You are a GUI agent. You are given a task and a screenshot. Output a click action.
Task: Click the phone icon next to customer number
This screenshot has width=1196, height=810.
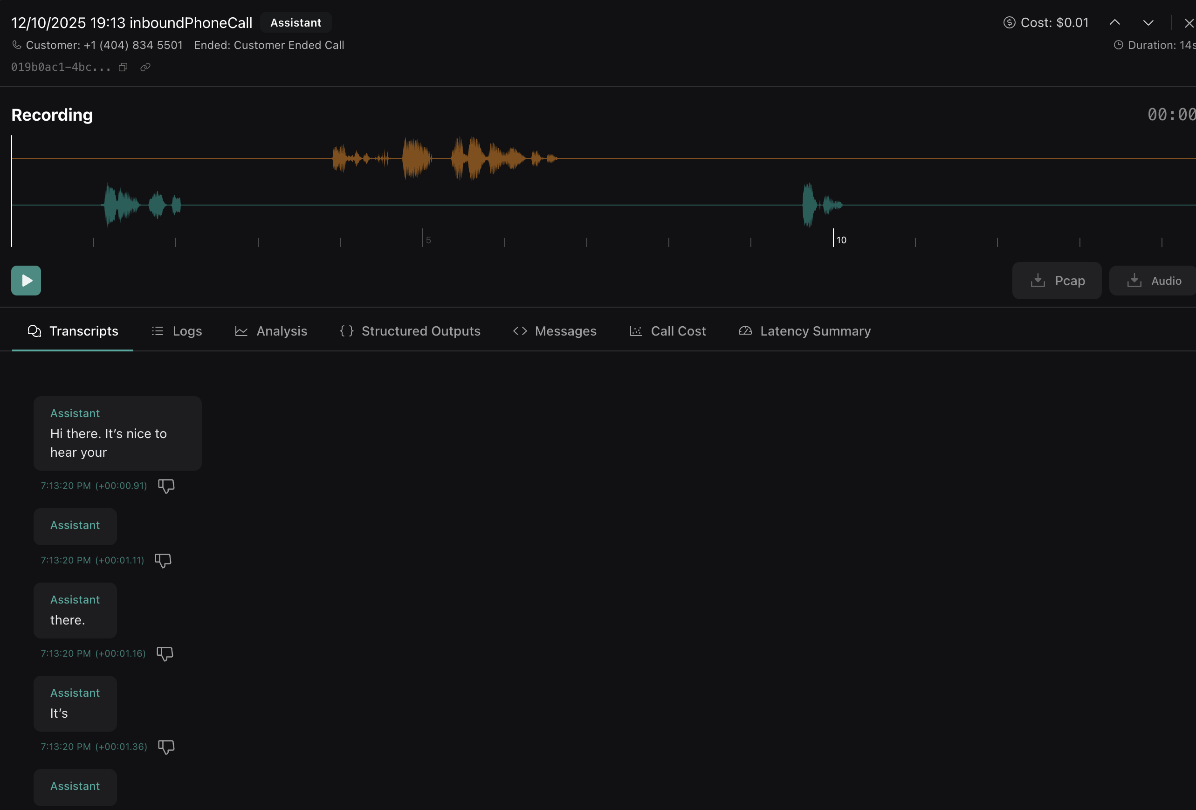pos(17,45)
